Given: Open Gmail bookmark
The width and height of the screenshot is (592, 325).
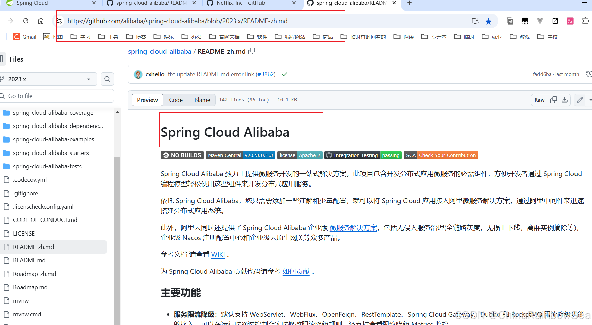Looking at the screenshot, I should 25,37.
